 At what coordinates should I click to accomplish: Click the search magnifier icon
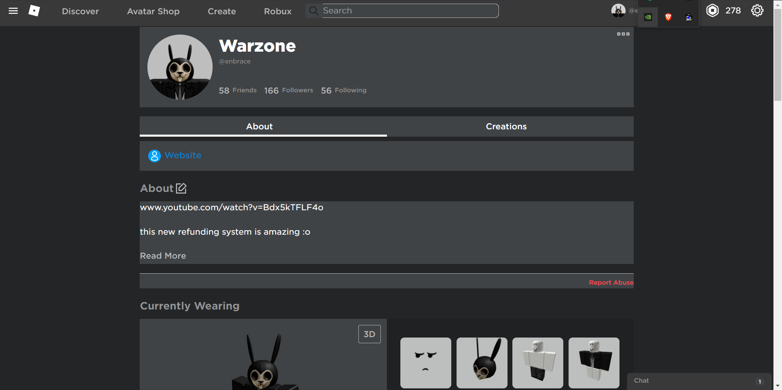point(313,11)
